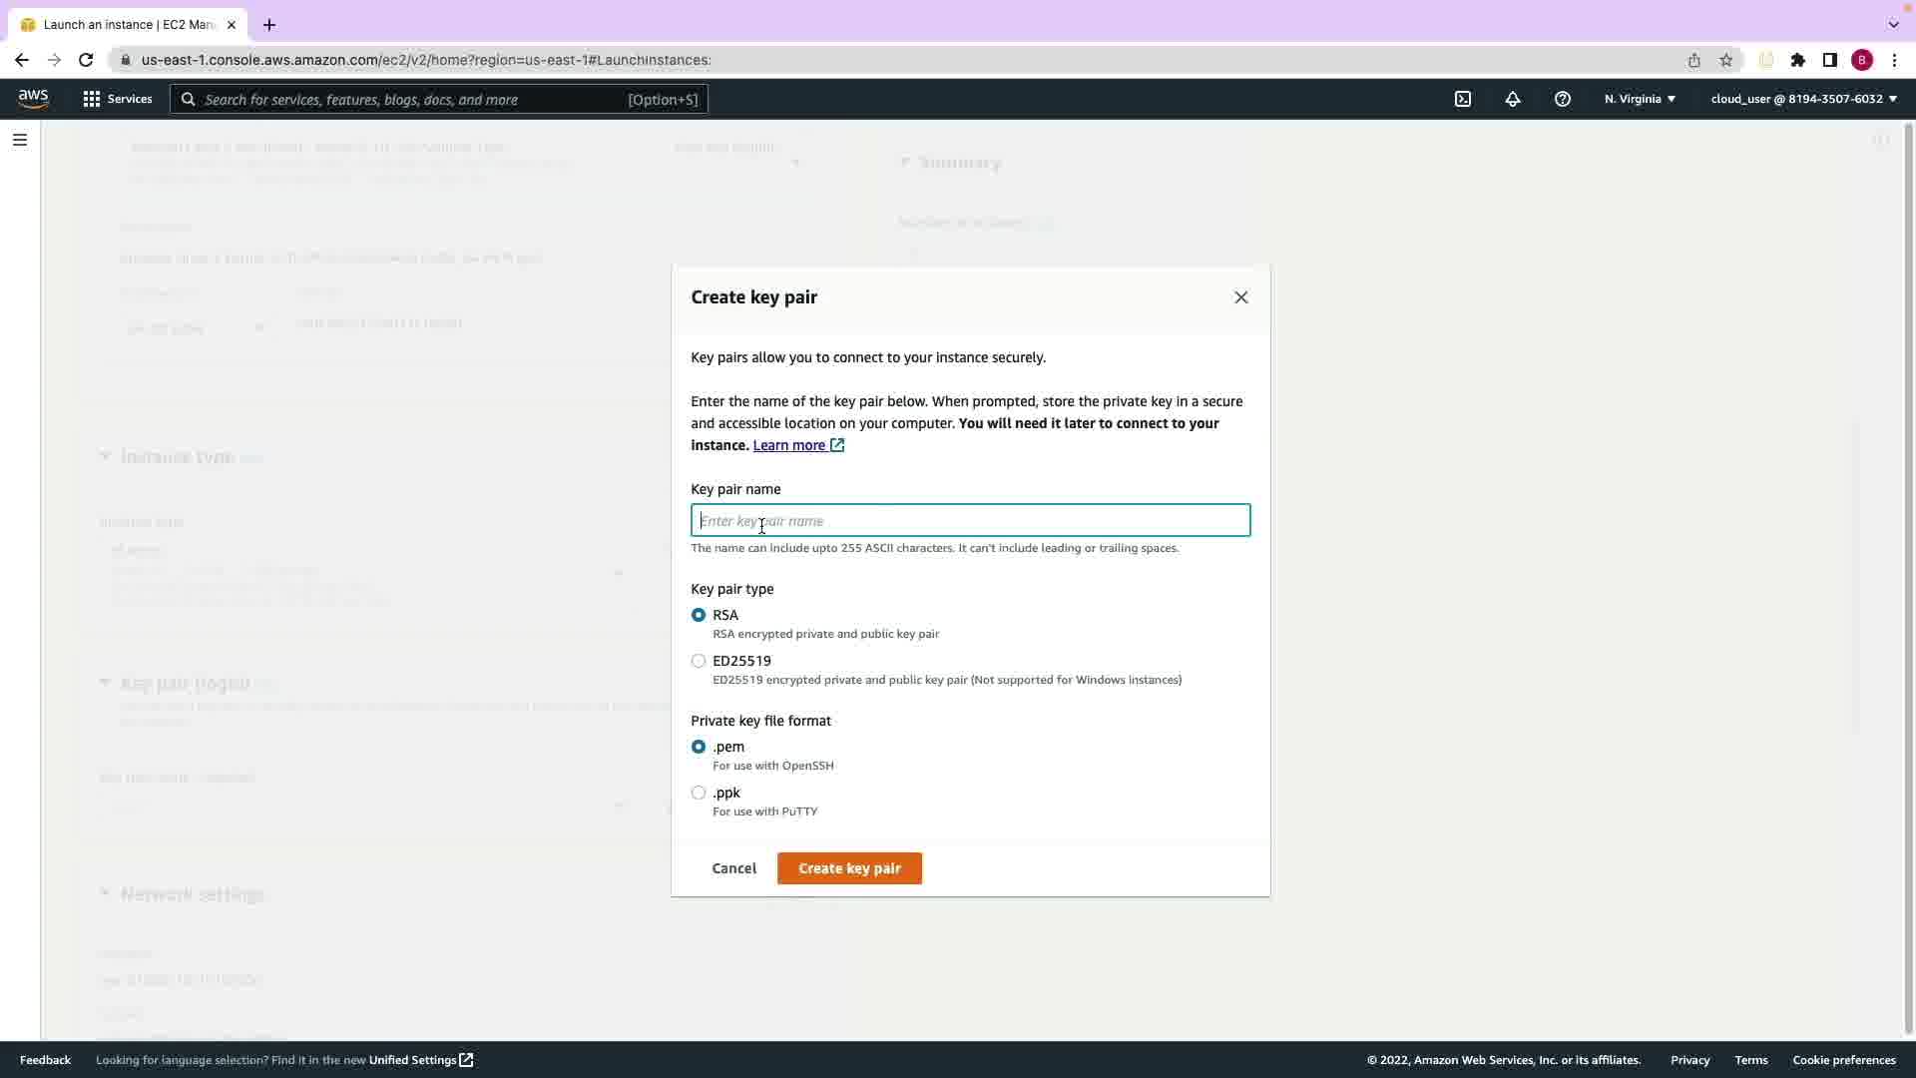The image size is (1916, 1078).
Task: Bookmark this page with star icon
Action: [x=1726, y=60]
